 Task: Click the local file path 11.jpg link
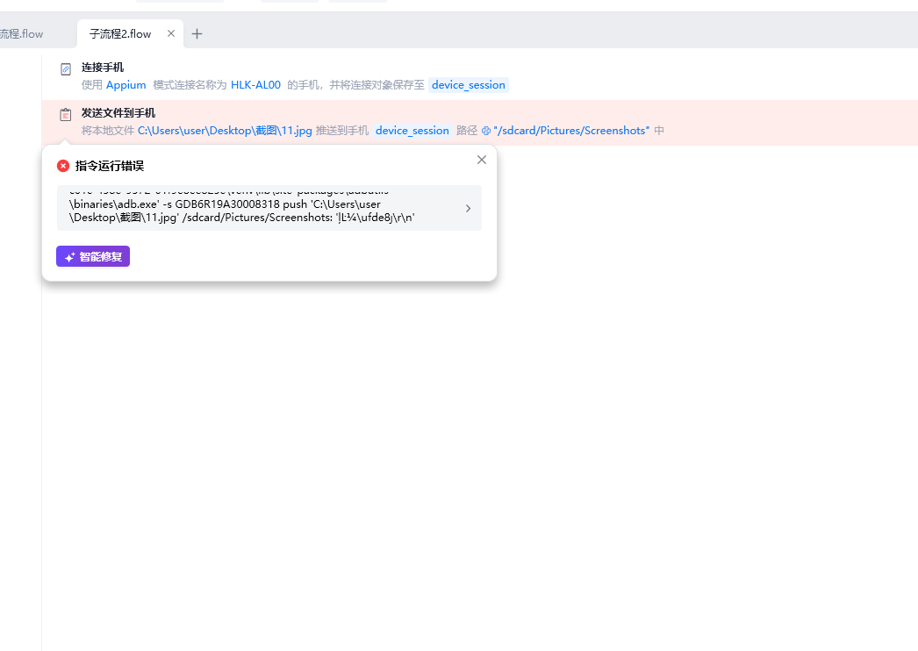(x=225, y=131)
